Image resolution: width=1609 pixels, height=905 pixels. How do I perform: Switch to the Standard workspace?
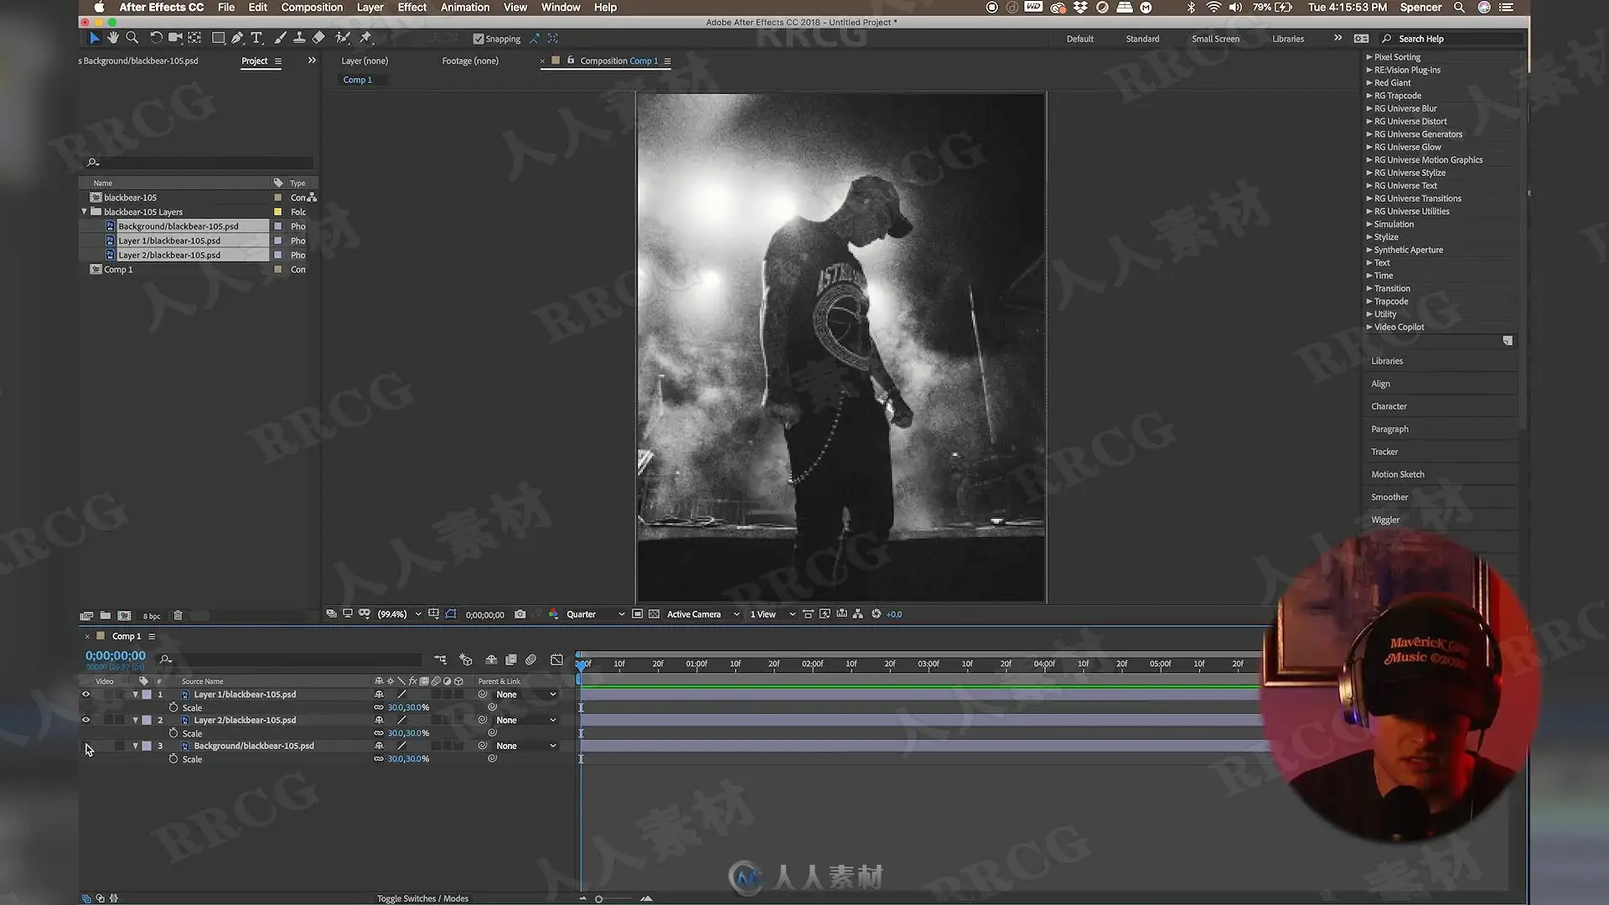(x=1142, y=39)
